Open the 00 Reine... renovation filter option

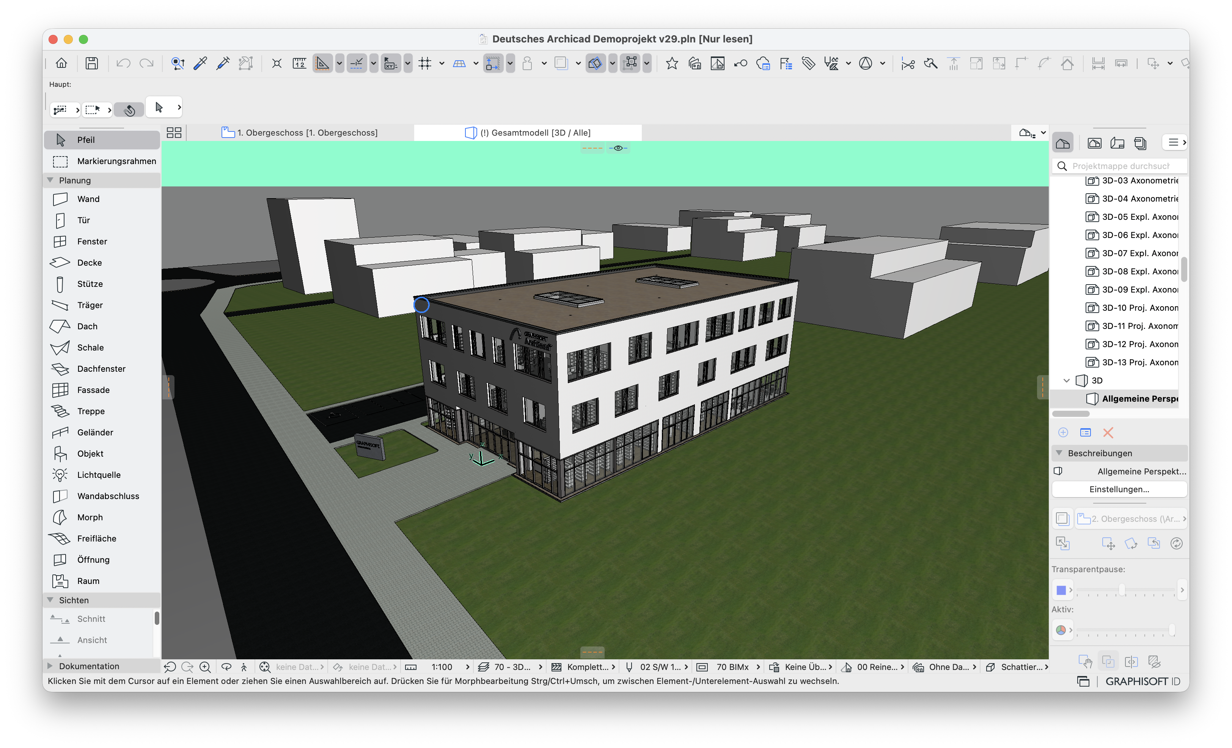coord(874,667)
